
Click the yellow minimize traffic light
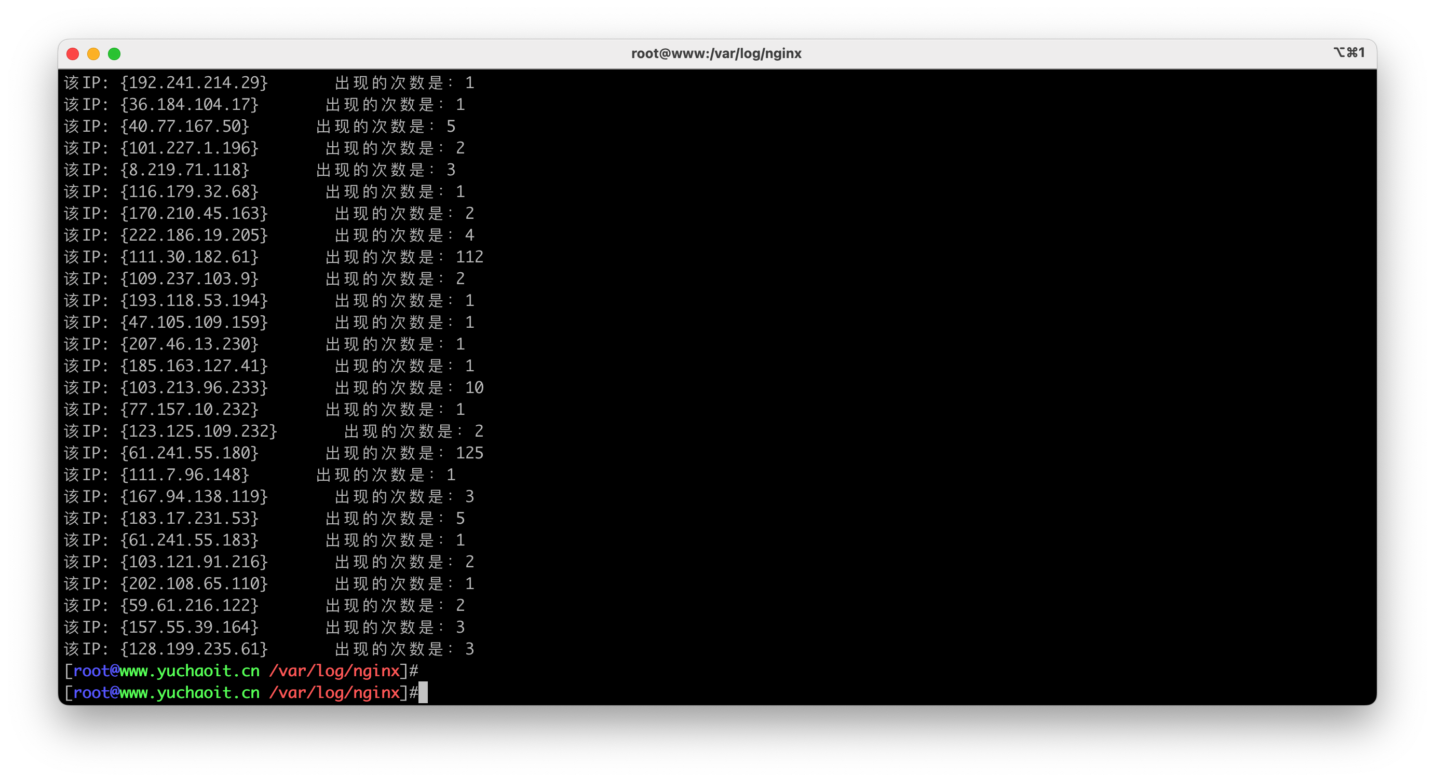tap(93, 53)
